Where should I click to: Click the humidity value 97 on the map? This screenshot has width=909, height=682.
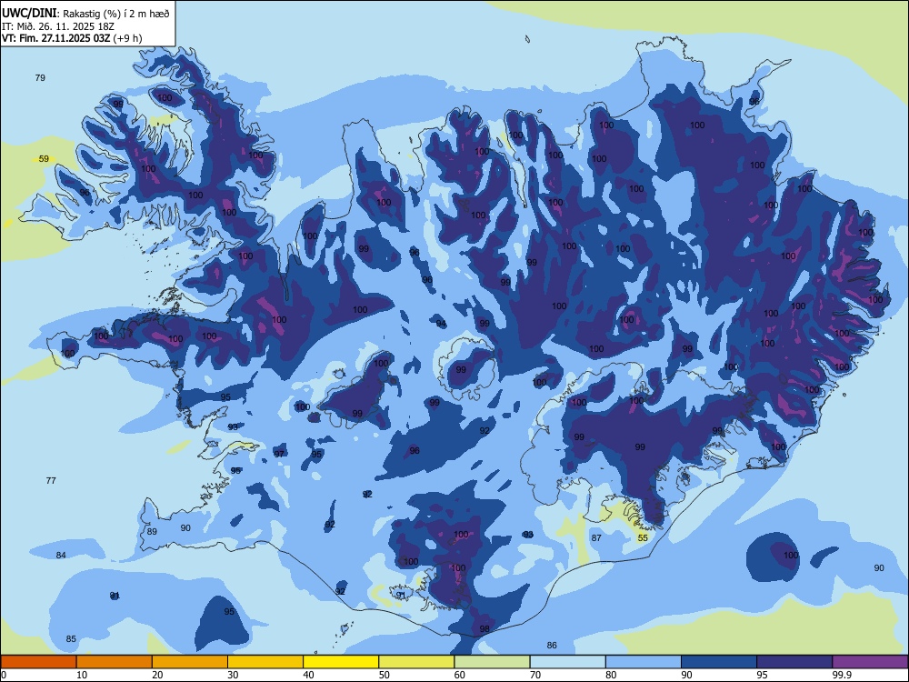point(279,454)
